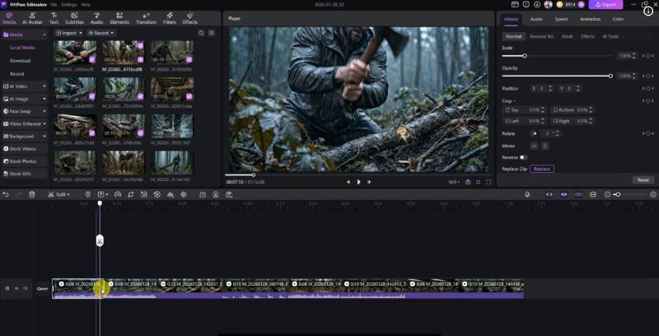
Task: Adjust the Scale slider
Action: pyautogui.click(x=557, y=56)
